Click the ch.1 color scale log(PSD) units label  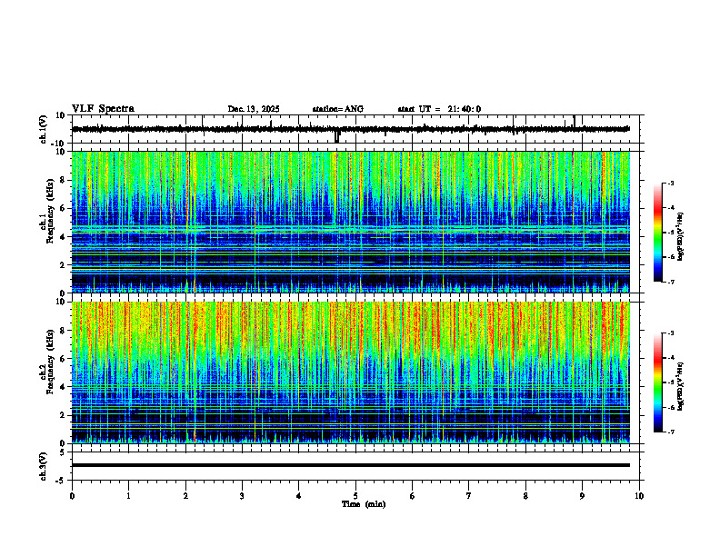681,237
